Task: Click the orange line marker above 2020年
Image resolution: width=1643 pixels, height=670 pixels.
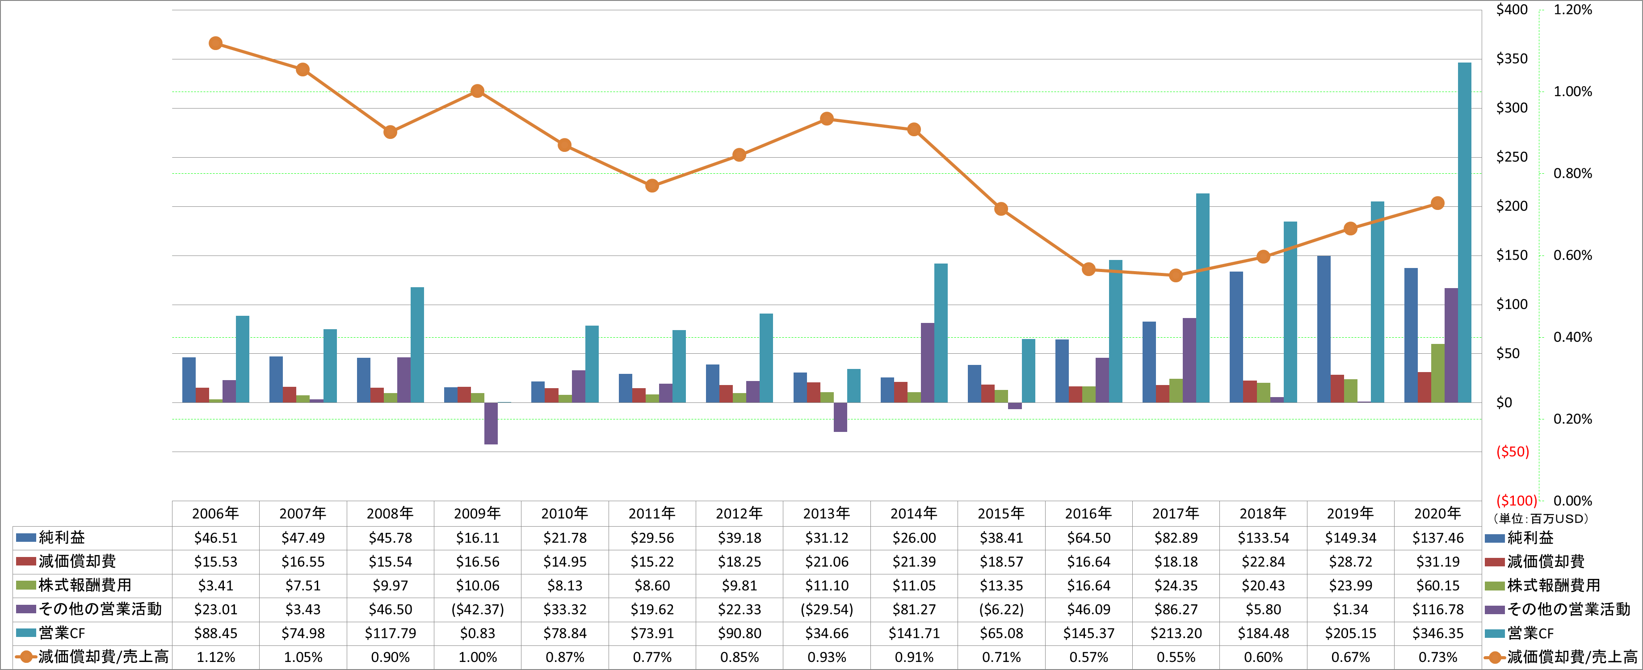Action: point(1437,203)
